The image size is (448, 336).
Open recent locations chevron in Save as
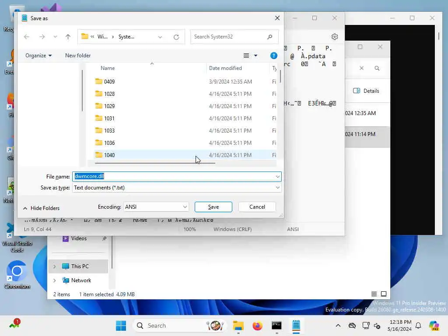[55, 37]
